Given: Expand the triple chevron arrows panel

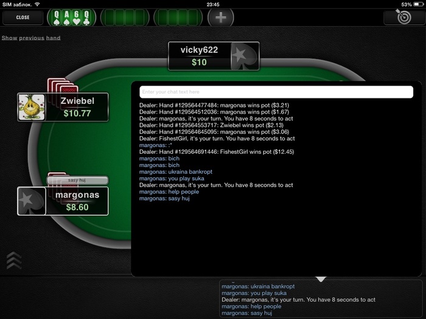Looking at the screenshot, I should tap(14, 260).
